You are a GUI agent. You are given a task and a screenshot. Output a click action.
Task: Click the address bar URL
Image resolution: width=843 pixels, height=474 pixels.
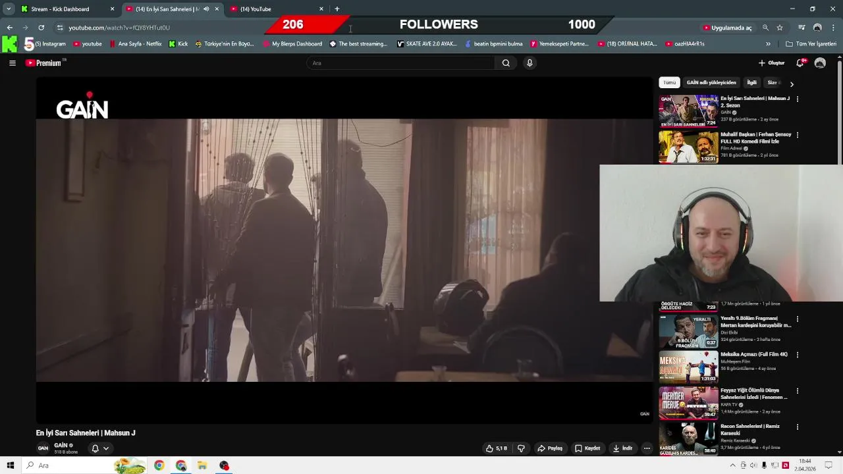click(x=119, y=28)
